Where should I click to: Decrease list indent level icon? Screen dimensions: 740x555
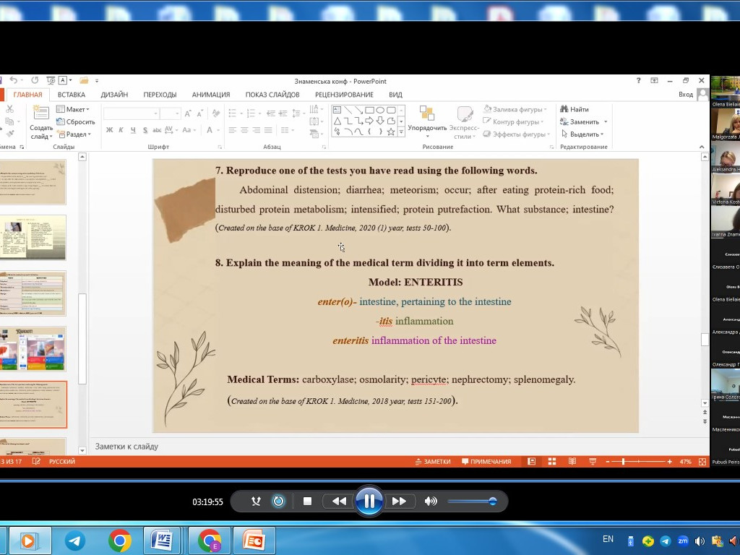pos(271,113)
